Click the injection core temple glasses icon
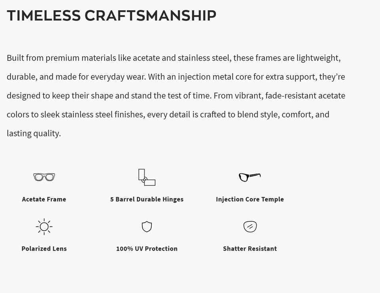Screen dimensions: 380x293 point(249,177)
